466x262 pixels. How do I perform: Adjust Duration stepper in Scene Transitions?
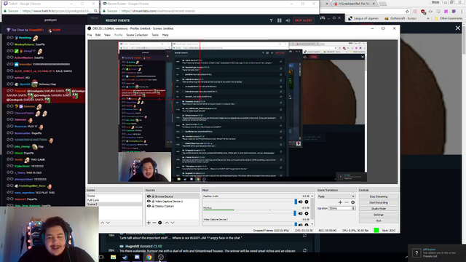coord(353,209)
